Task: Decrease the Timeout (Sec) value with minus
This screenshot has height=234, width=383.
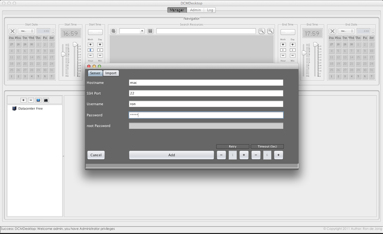Action: coord(256,155)
